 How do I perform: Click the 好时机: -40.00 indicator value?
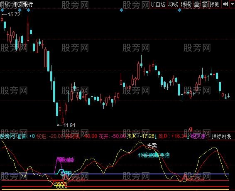pyautogui.click(x=81, y=136)
